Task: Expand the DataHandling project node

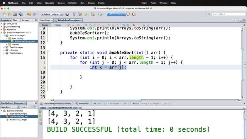Action: pyautogui.click(x=2, y=27)
